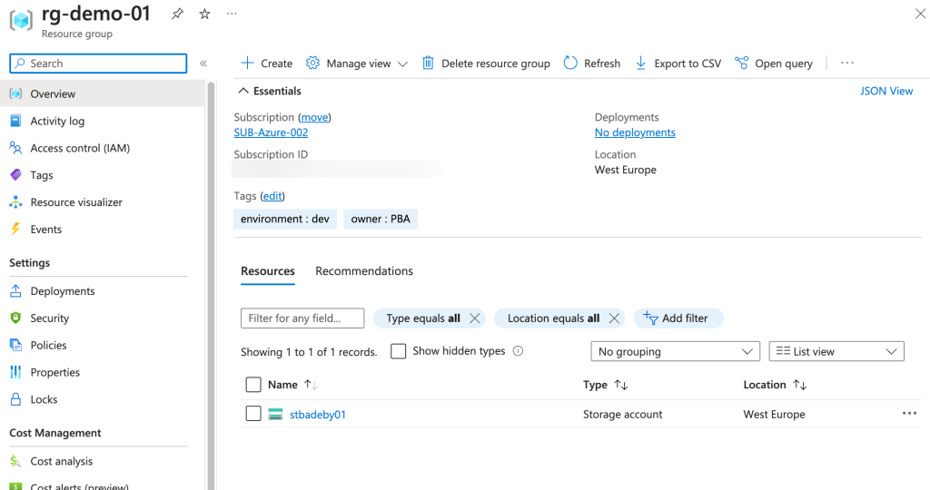
Task: Click the Export to CSV download icon
Action: [x=640, y=63]
